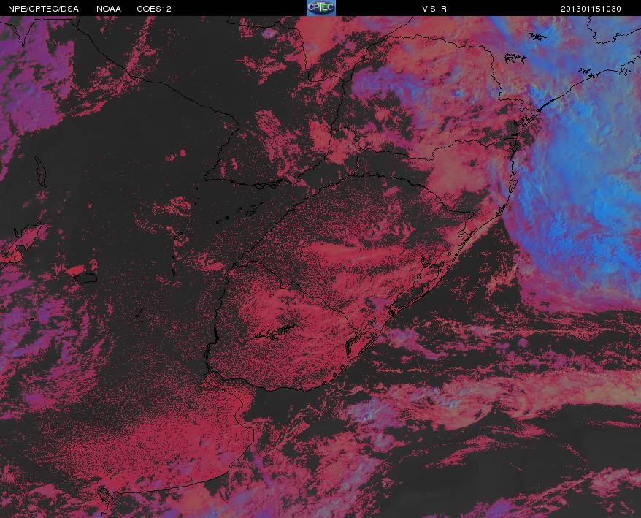641x518 pixels.
Task: Click the INPE/CPTEC/DSA header label
Action: [42, 9]
